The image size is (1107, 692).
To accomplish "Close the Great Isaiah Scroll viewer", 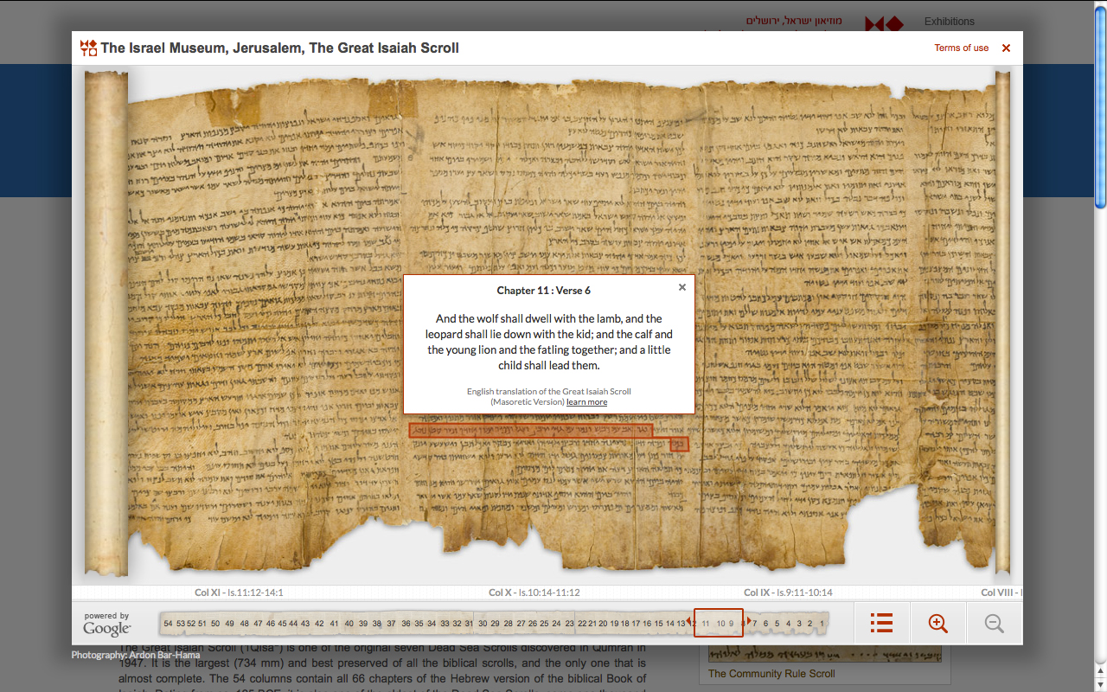I will coord(1006,48).
